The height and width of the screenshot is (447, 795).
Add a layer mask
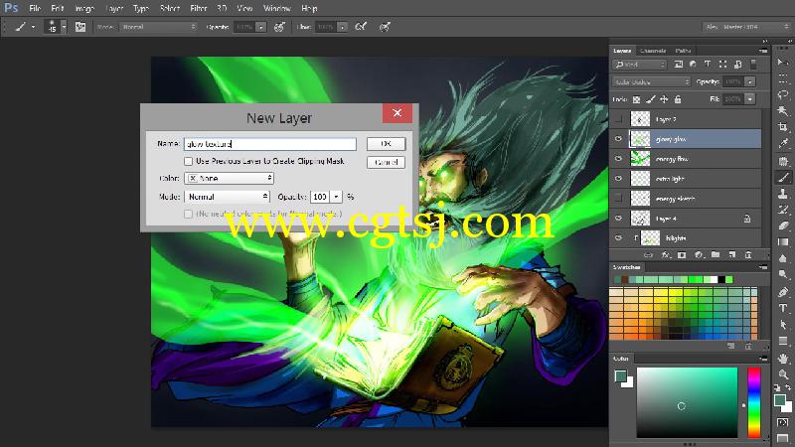pyautogui.click(x=682, y=255)
